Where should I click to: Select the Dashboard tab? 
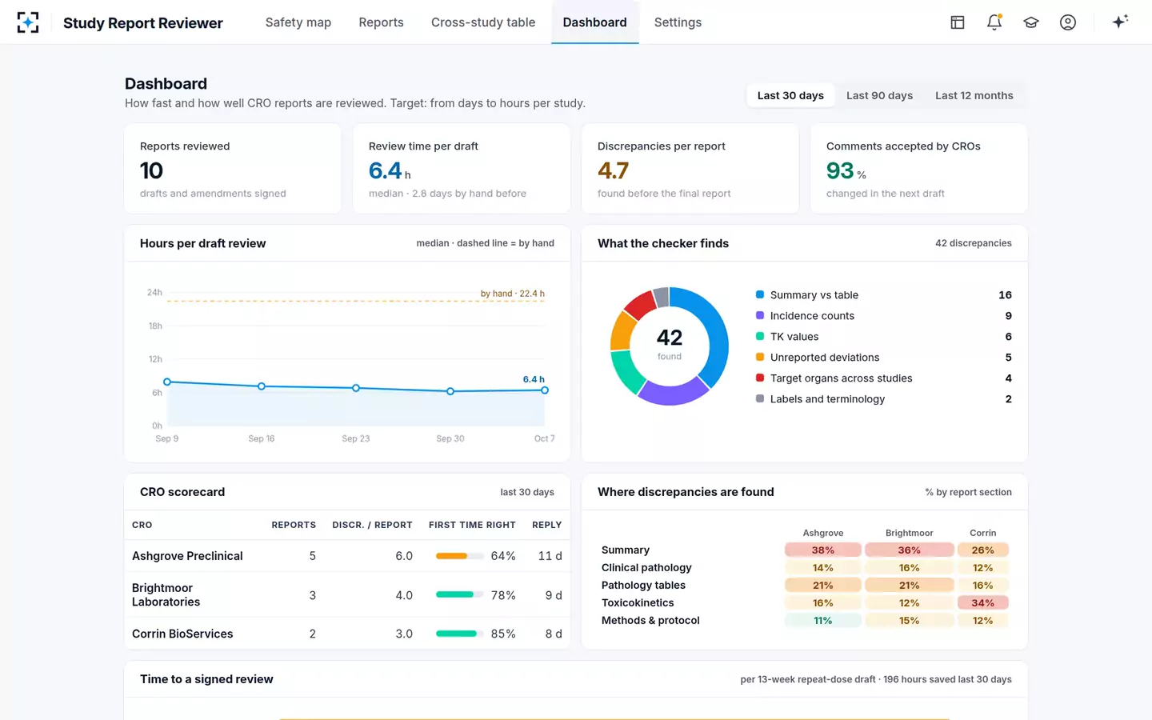tap(594, 22)
